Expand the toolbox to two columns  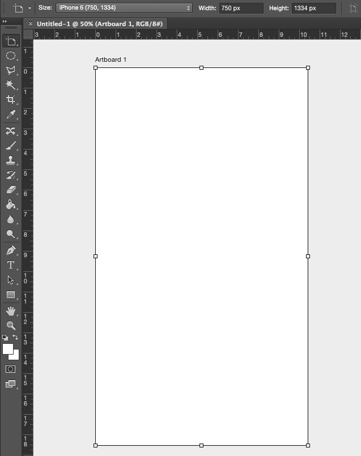[5, 21]
